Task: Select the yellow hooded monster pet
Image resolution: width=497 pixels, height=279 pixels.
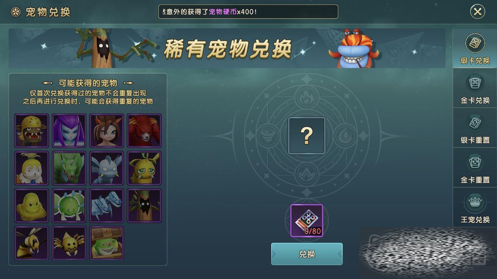Action: (32, 131)
